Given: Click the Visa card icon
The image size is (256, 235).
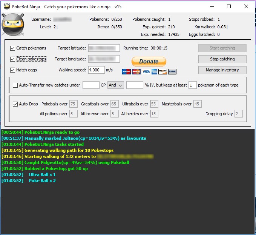Looking at the screenshot, I should tap(145, 71).
